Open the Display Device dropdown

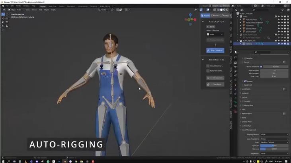[275, 134]
